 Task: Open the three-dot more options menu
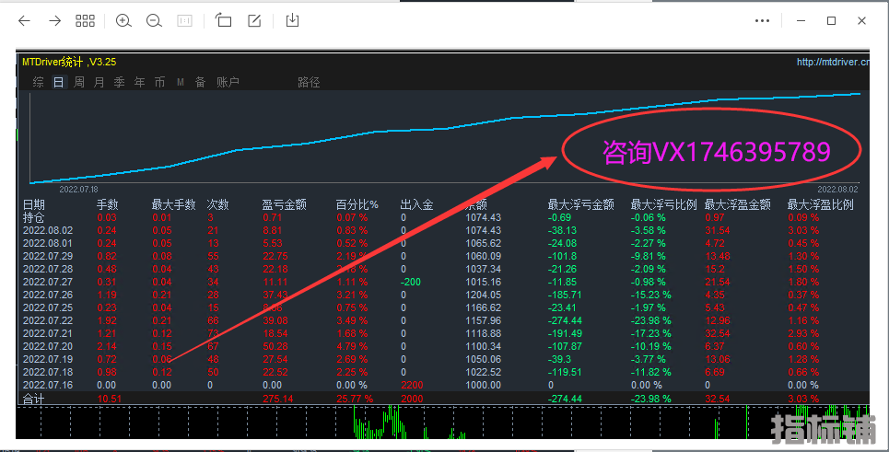click(762, 20)
